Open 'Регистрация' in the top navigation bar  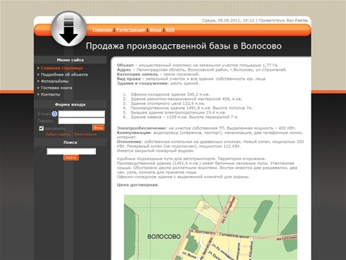pos(131,30)
